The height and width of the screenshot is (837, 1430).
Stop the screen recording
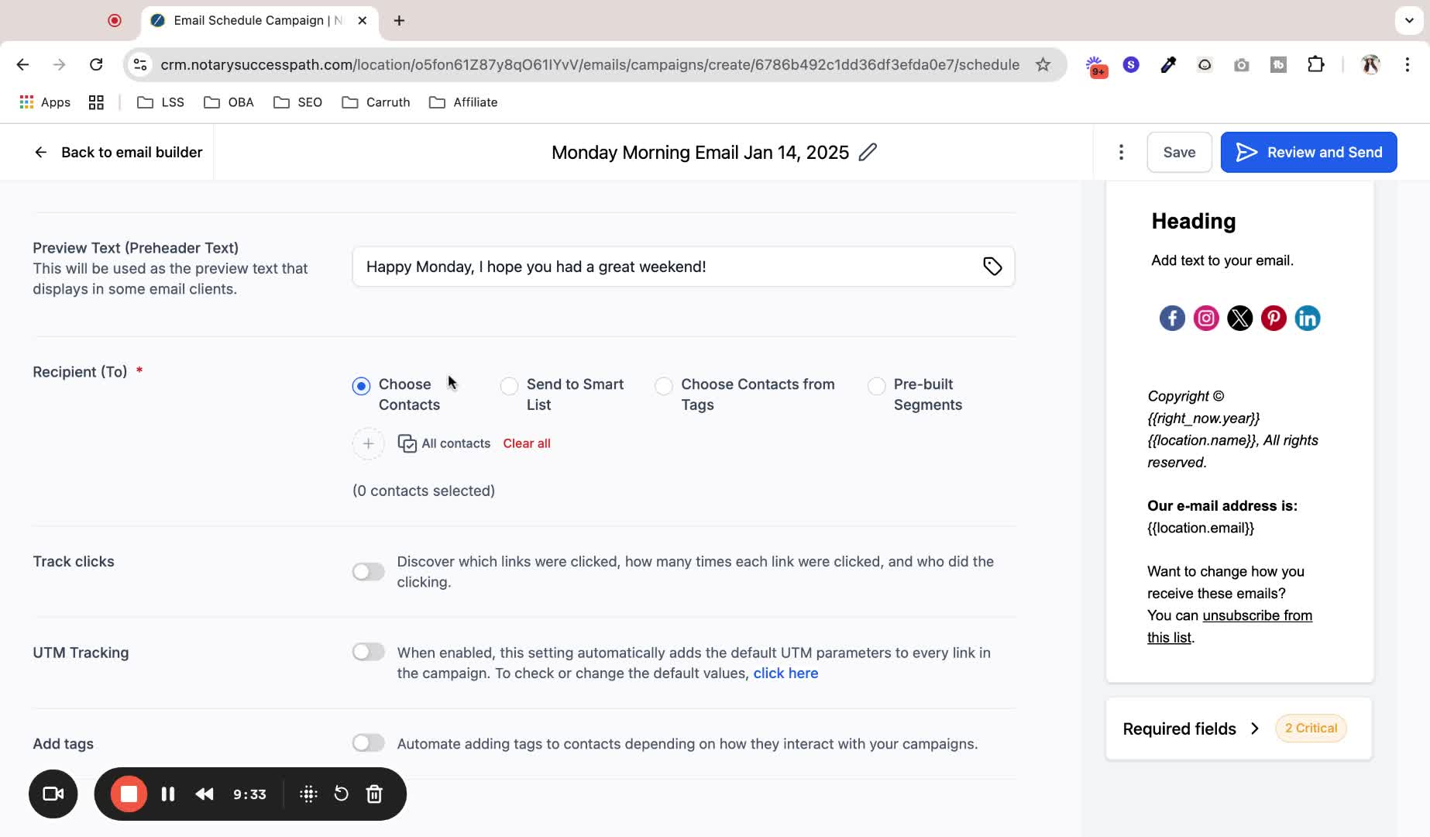coord(129,794)
